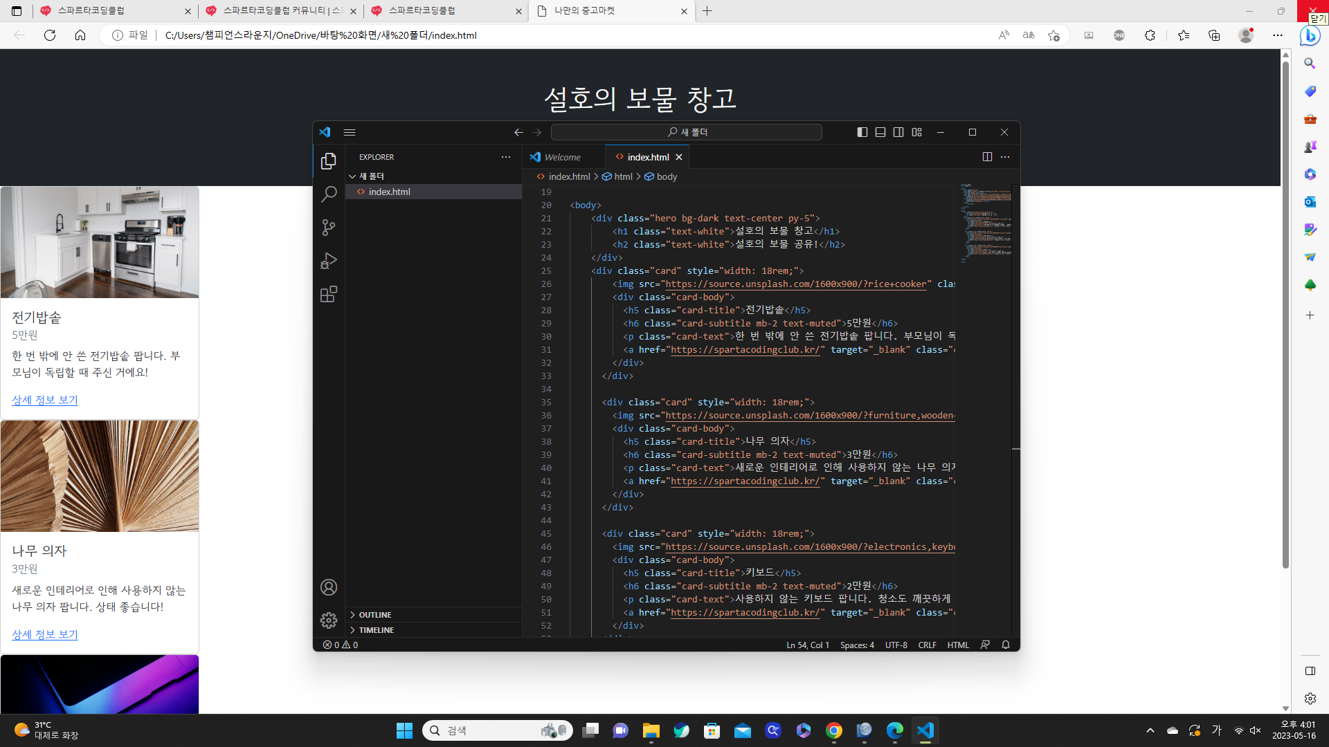Open Manage gear in VS Code activity bar

click(329, 620)
